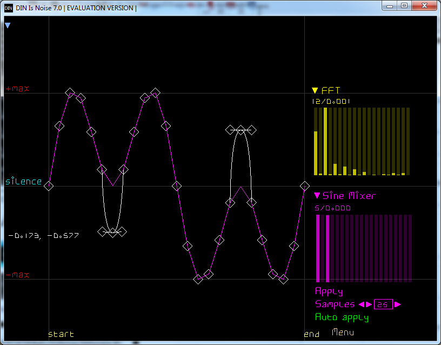This screenshot has height=345, width=441.
Task: Select the first peak vertex near +max
Action: [x=70, y=93]
